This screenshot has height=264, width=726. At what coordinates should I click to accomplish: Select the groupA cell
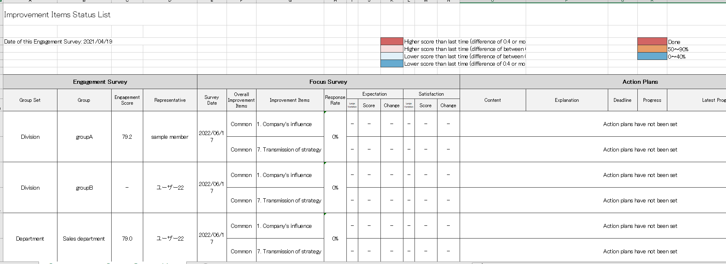click(x=84, y=137)
